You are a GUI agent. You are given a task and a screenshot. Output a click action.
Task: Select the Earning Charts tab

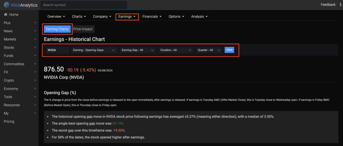pyautogui.click(x=57, y=29)
